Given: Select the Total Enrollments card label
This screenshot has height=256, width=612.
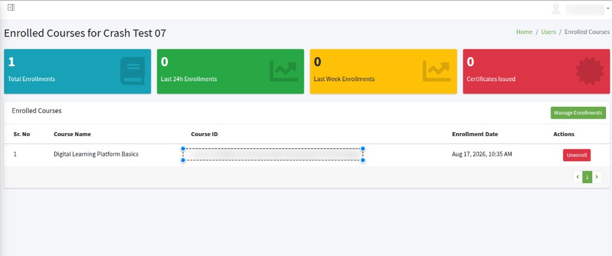Looking at the screenshot, I should coord(31,79).
